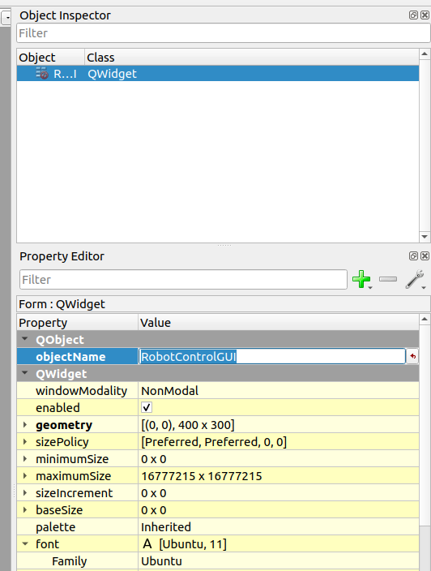Image resolution: width=431 pixels, height=571 pixels.
Task: Close the Property Editor panel
Action: pos(425,255)
